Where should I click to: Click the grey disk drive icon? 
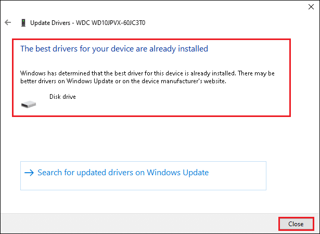pos(29,103)
